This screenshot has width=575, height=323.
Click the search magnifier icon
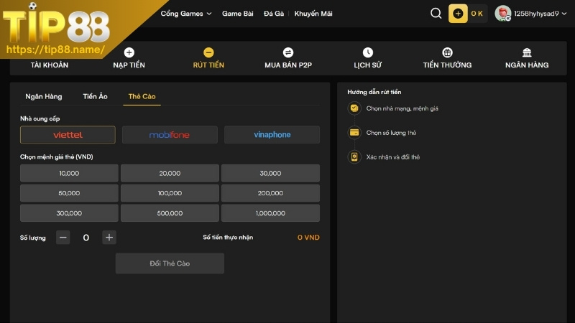point(436,14)
